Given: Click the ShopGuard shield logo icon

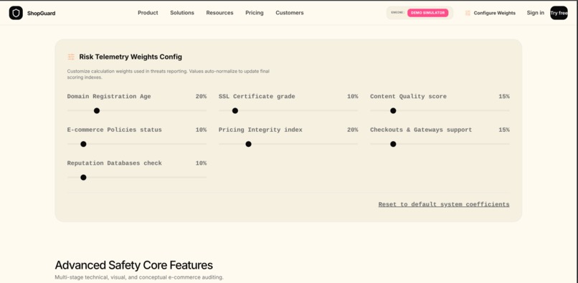Looking at the screenshot, I should click(16, 13).
